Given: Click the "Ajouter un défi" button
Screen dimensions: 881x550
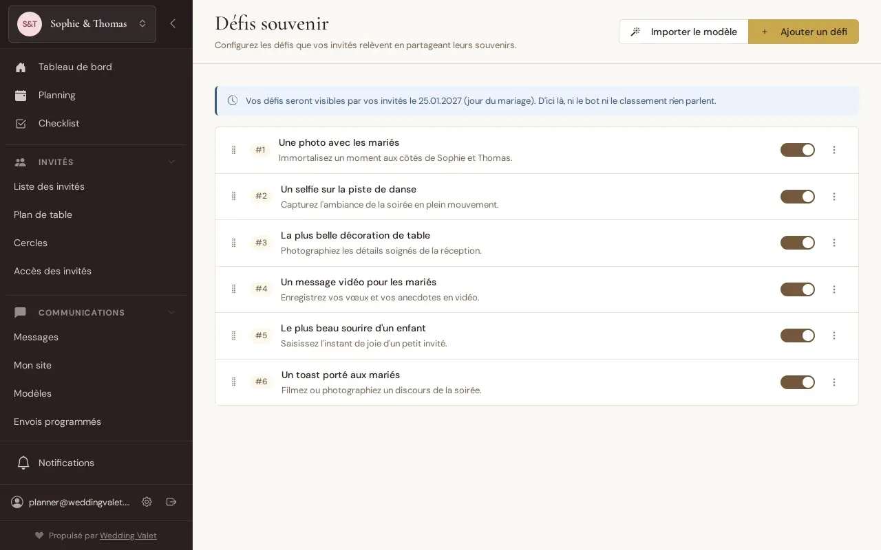Looking at the screenshot, I should pyautogui.click(x=803, y=32).
